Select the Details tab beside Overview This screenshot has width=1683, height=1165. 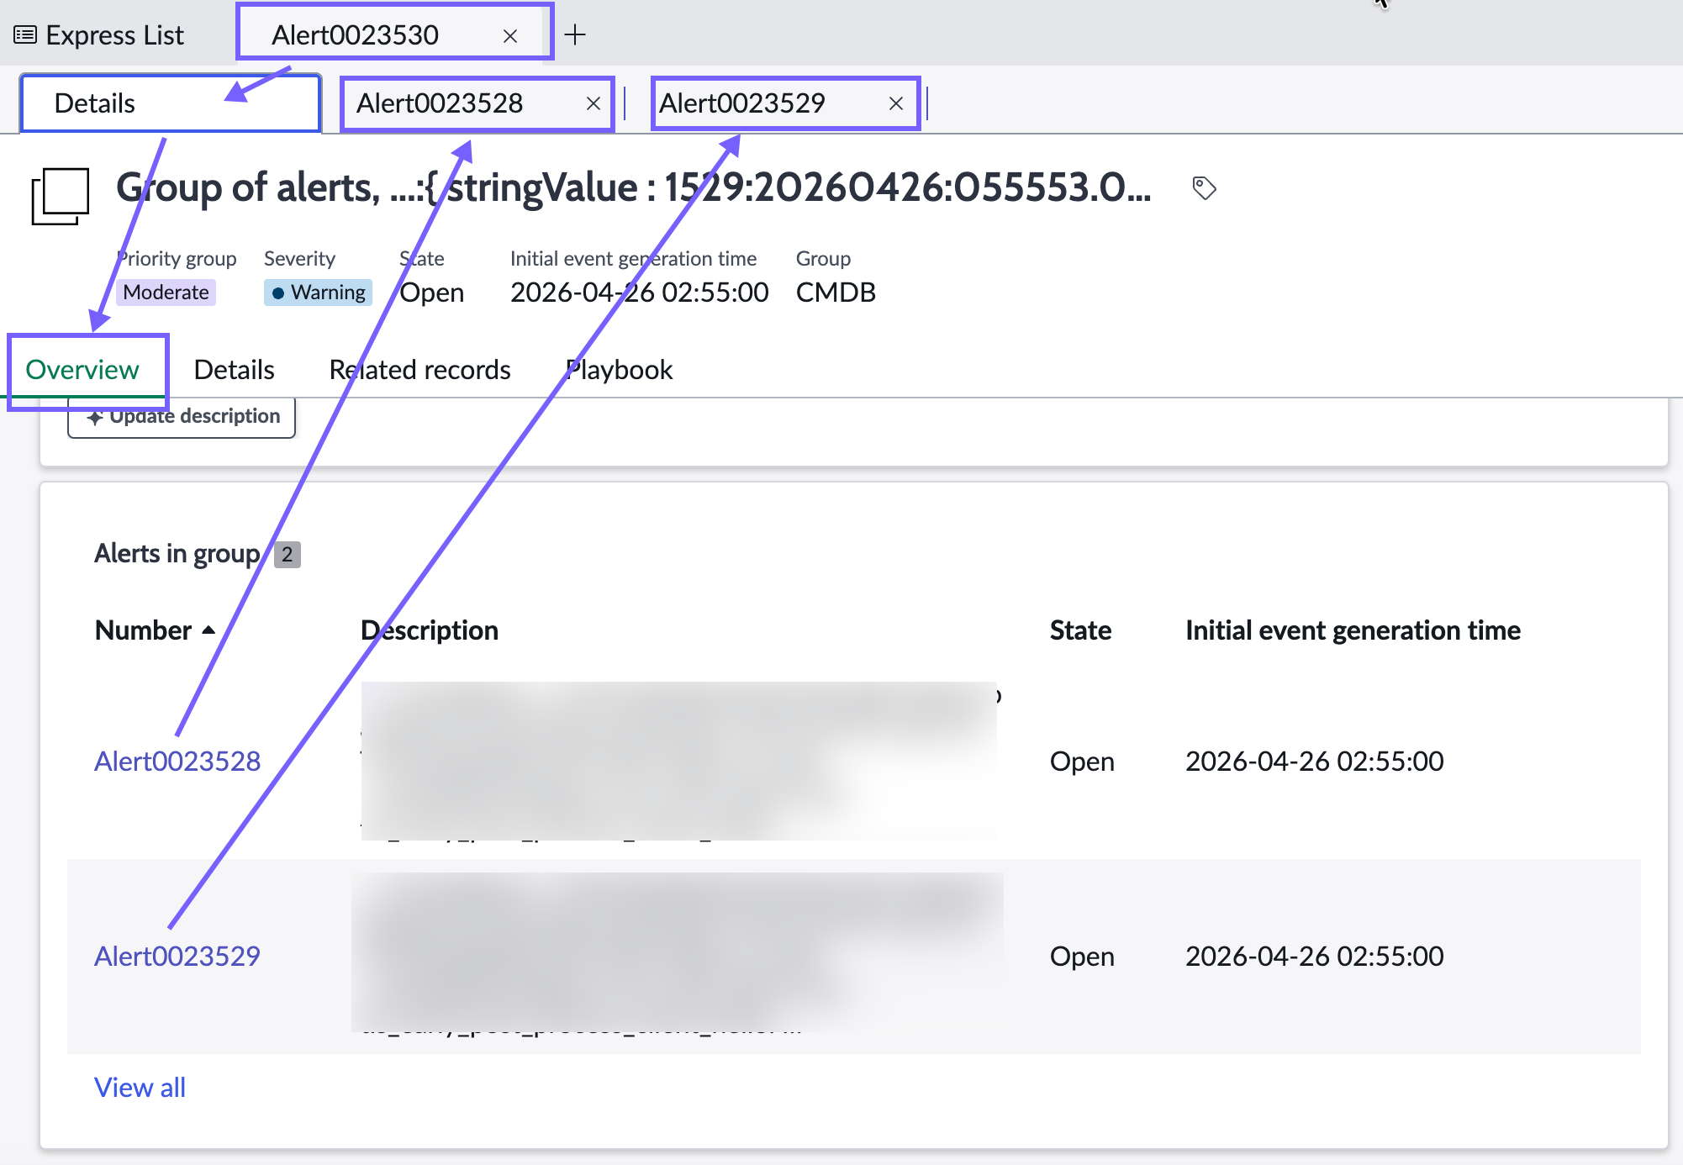[234, 370]
